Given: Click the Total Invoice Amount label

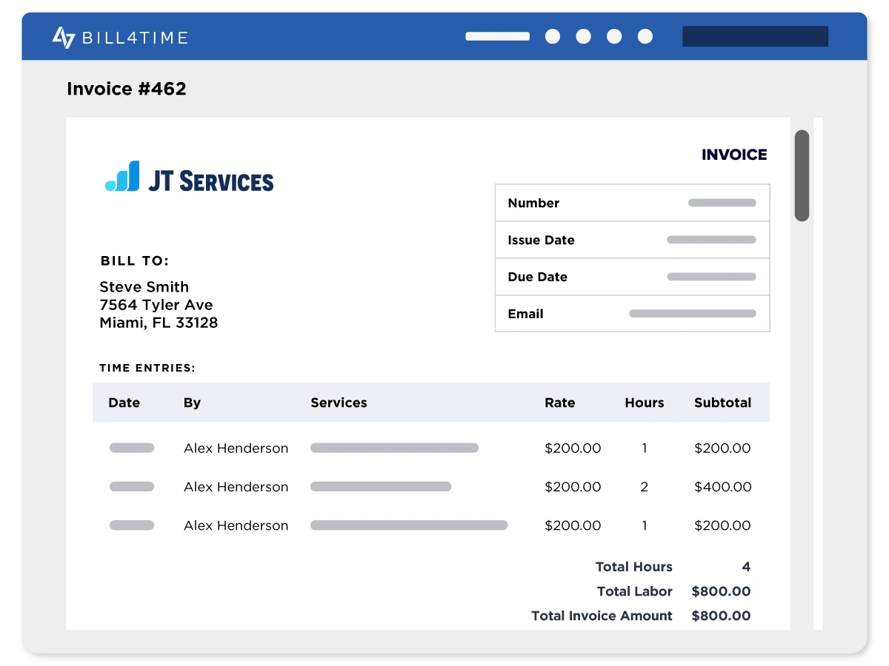Looking at the screenshot, I should (x=602, y=616).
